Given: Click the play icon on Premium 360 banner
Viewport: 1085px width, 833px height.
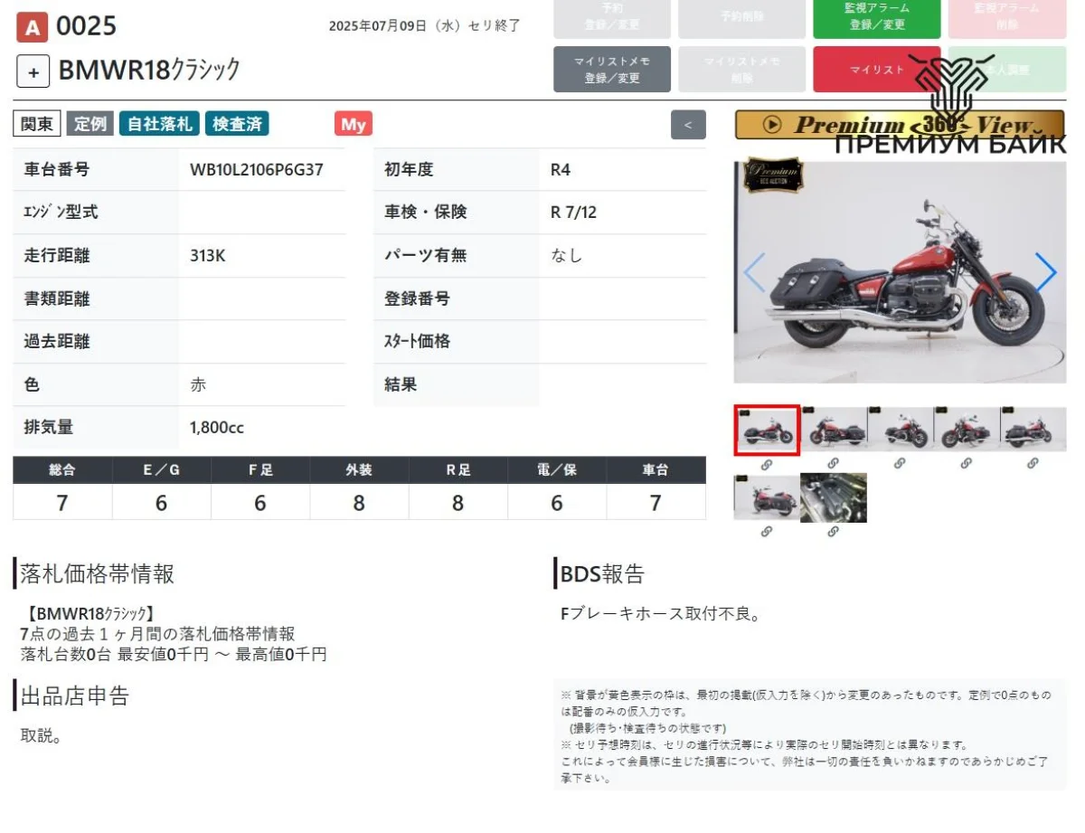Looking at the screenshot, I should click(x=772, y=125).
